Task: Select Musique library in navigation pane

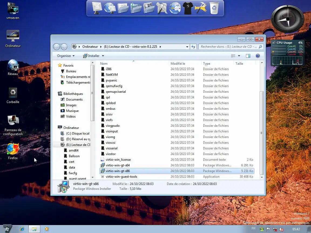Action: click(x=72, y=111)
